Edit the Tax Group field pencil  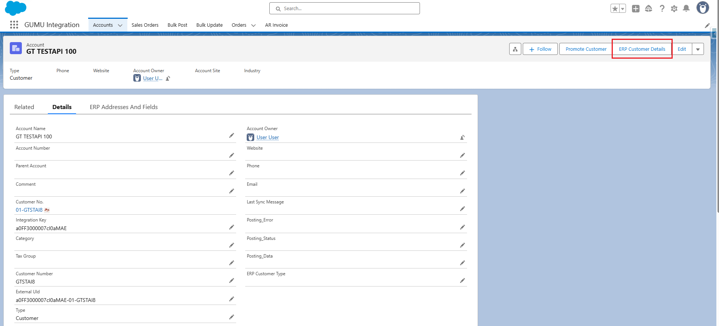232,263
